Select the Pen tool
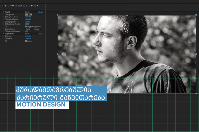This screenshot has height=132, width=199. (x=21, y=6)
